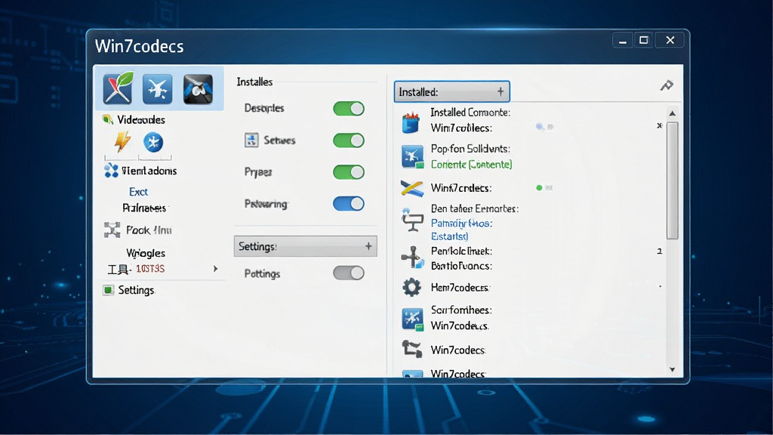Viewport: 773px width, 435px height.
Task: Toggle the Desuptes switch off
Action: [349, 109]
